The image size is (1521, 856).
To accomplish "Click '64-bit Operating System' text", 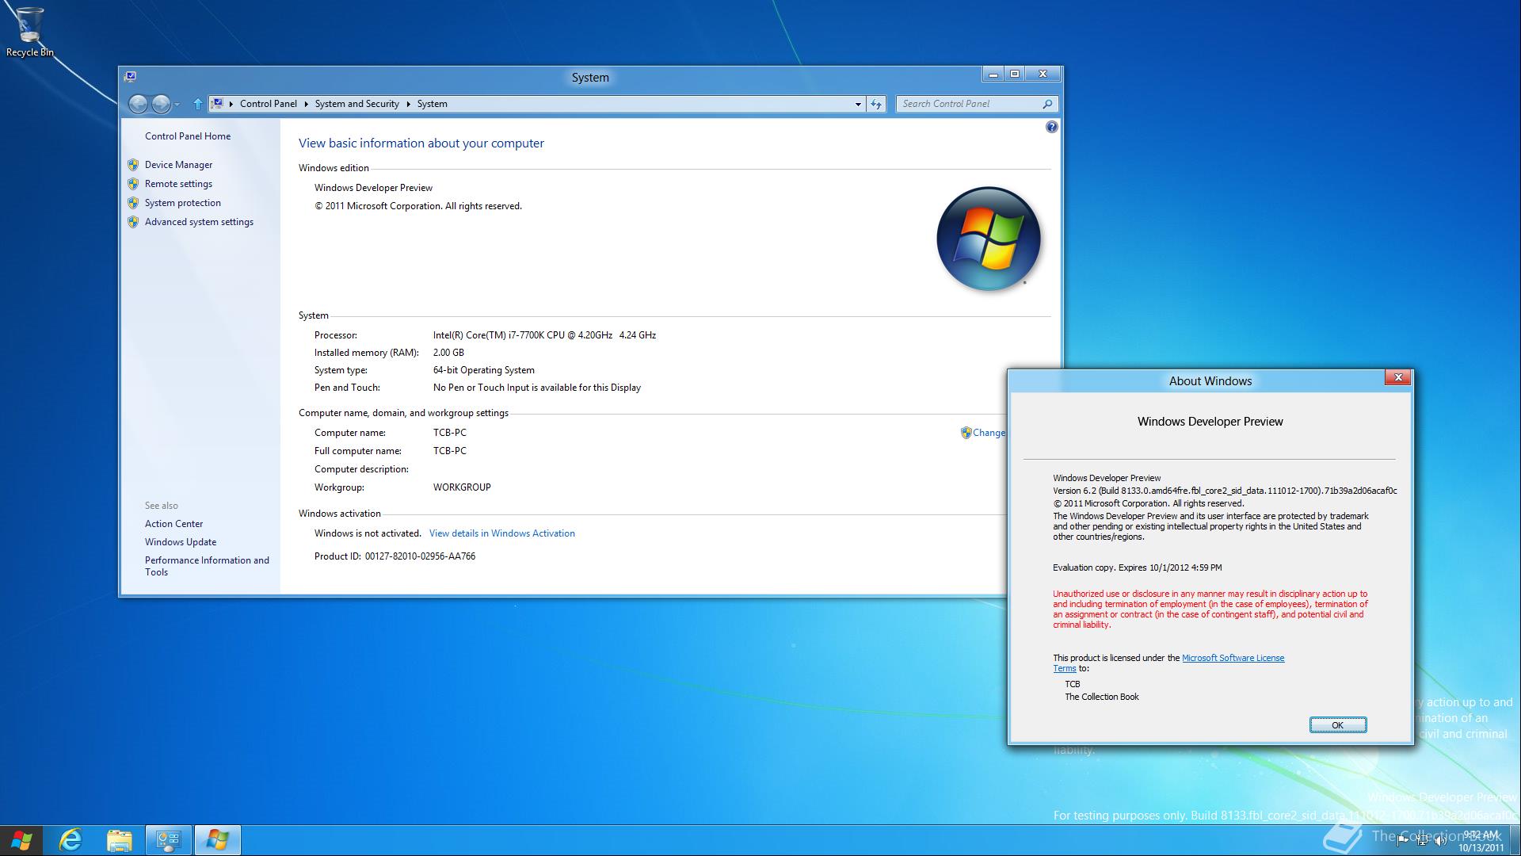I will 483,370.
